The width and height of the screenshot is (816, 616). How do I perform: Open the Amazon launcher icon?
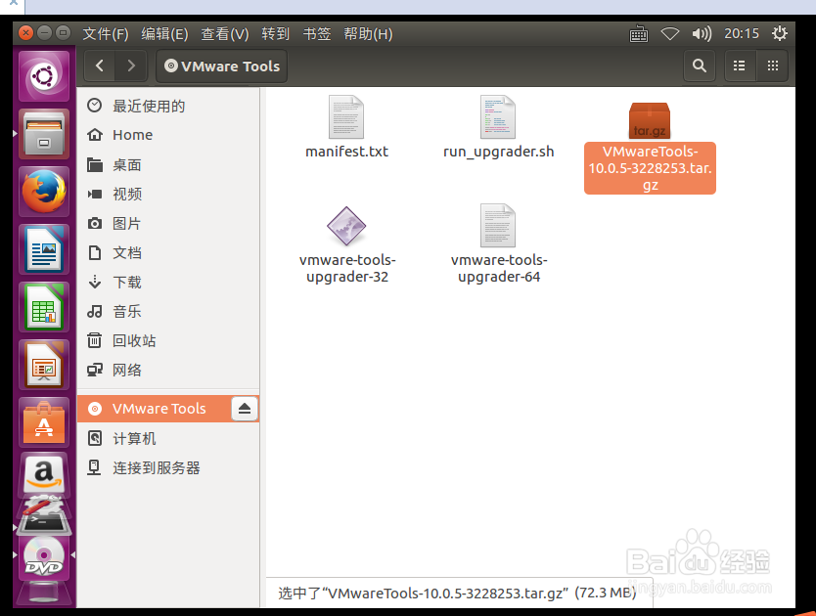pyautogui.click(x=44, y=473)
